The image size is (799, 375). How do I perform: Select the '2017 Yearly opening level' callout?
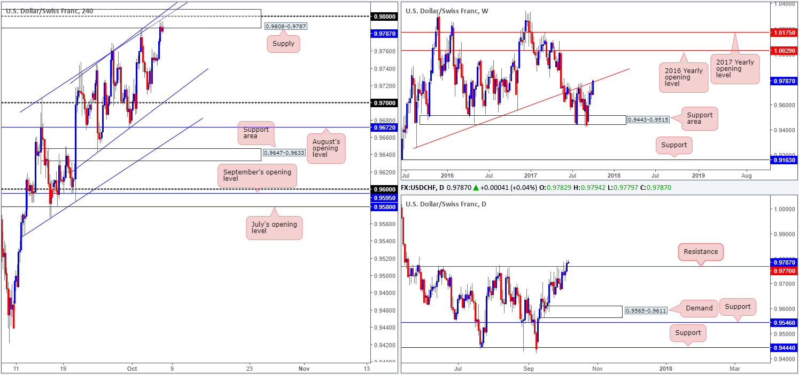tap(735, 69)
